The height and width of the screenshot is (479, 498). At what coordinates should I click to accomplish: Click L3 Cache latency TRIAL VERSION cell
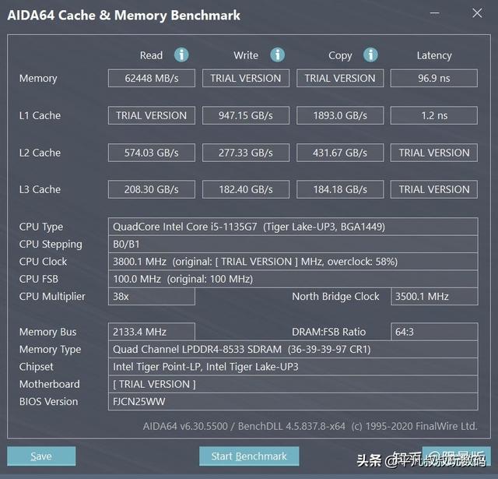434,189
